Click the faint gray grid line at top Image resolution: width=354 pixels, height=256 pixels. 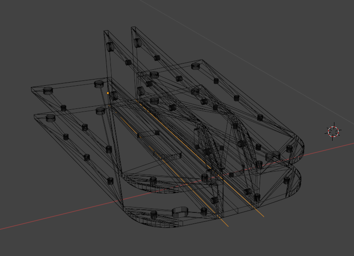246,62
